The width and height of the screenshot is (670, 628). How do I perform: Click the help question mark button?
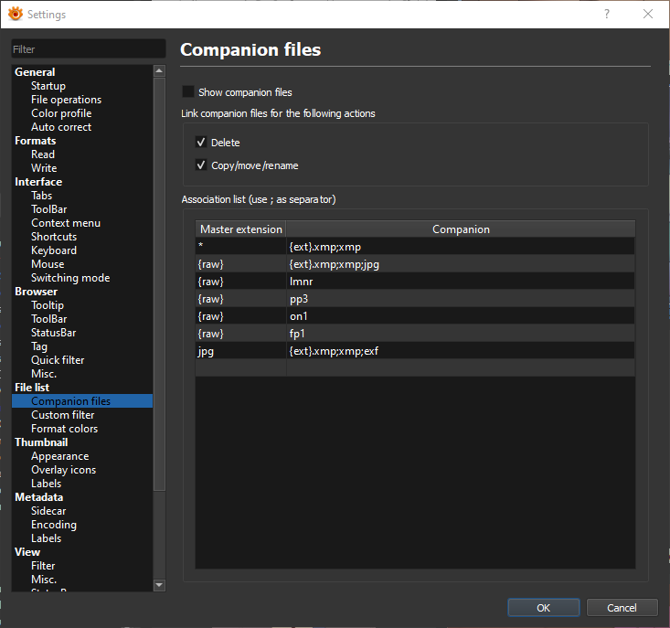(607, 15)
